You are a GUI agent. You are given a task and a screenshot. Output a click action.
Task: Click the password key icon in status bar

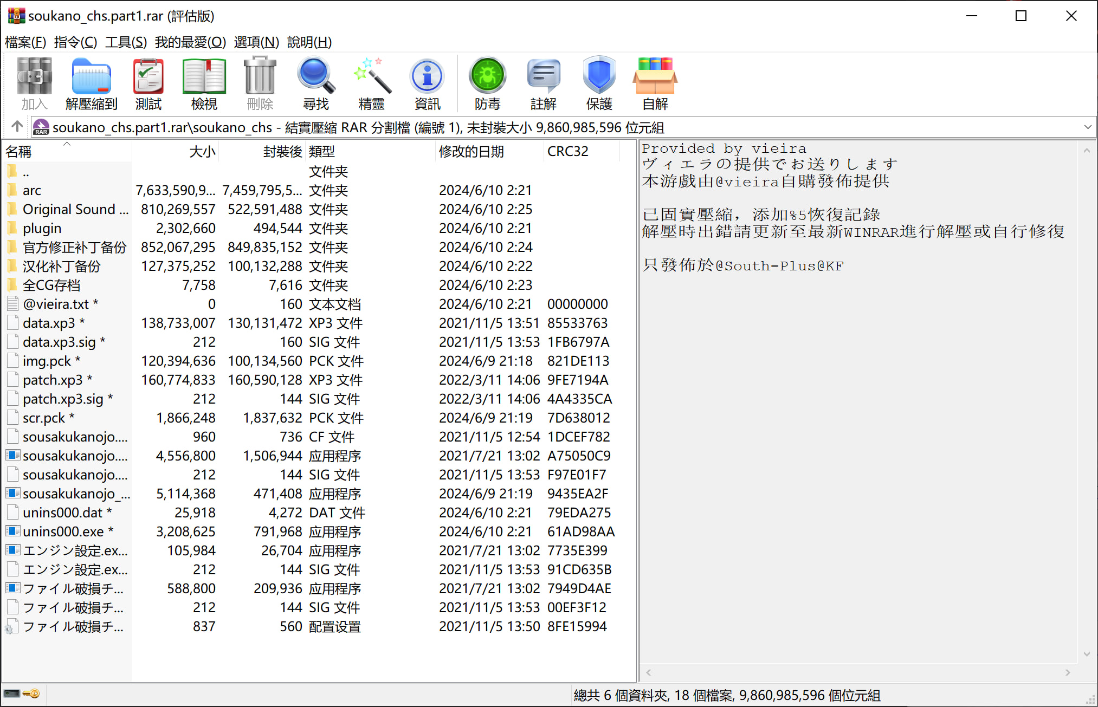pyautogui.click(x=31, y=694)
